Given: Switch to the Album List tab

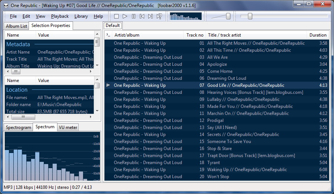Looking at the screenshot, I should (x=16, y=26).
